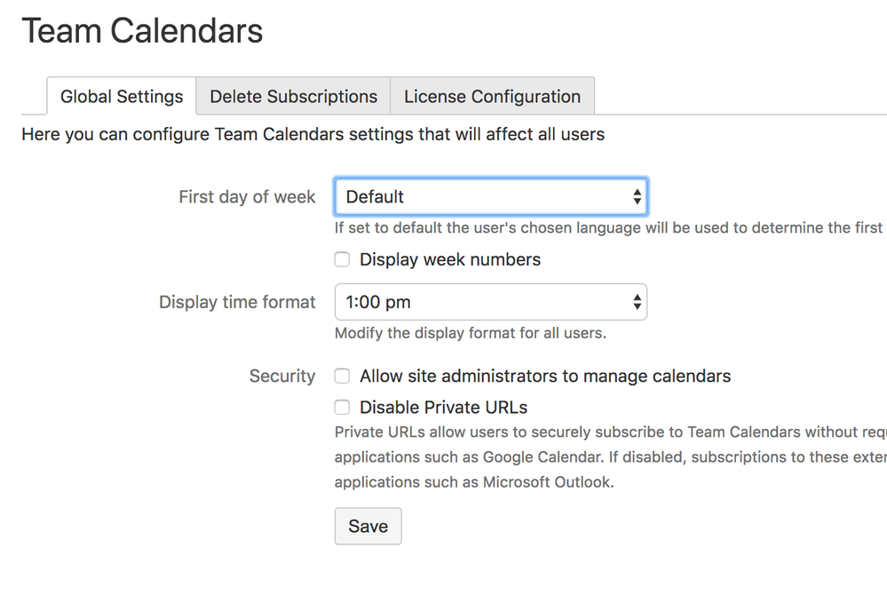Toggle the Disable Private URLs checkbox
The image size is (887, 595).
342,408
